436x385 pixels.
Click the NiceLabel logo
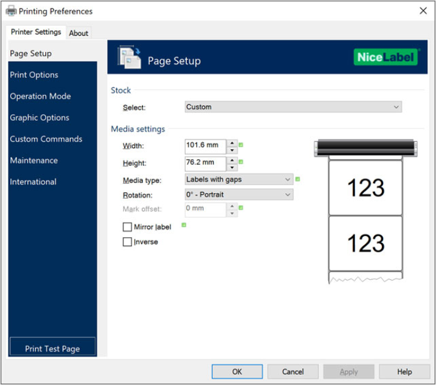pyautogui.click(x=386, y=58)
